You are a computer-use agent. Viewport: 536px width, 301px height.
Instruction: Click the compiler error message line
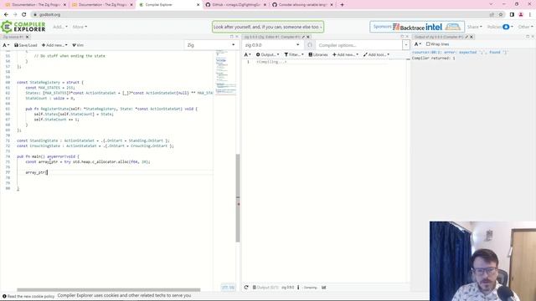click(460, 52)
